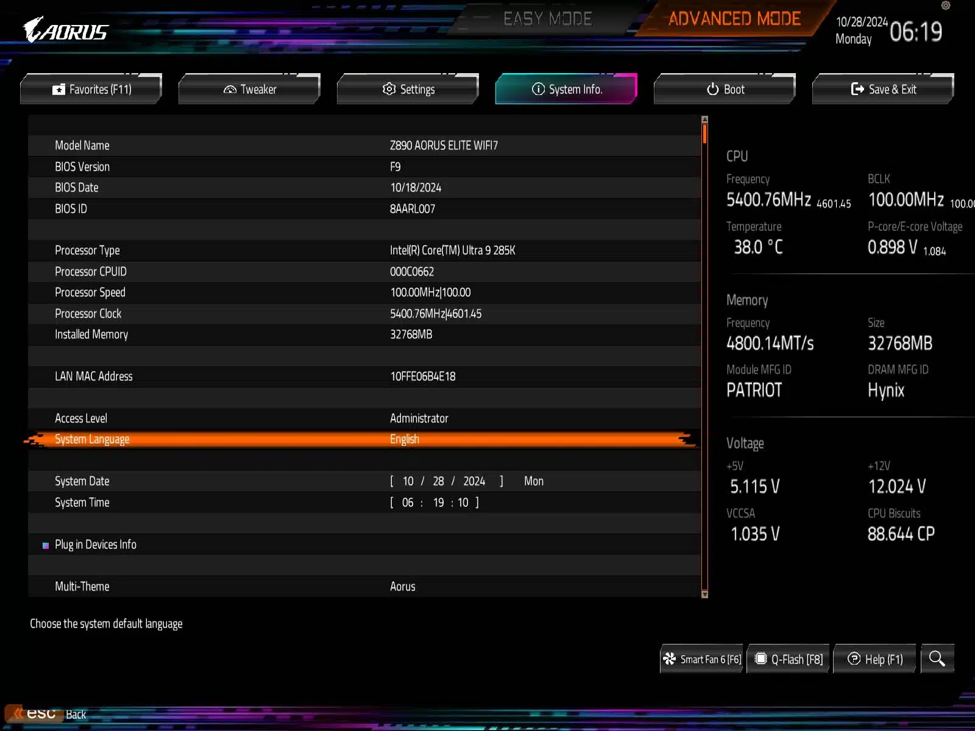Click Access Level Administrator value
The height and width of the screenshot is (731, 975).
(419, 418)
